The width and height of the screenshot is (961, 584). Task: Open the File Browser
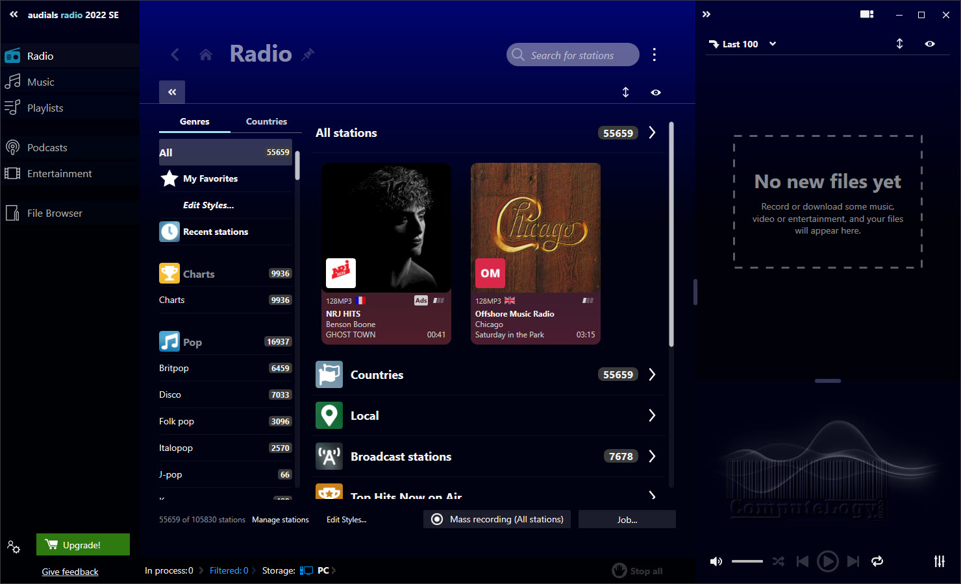[56, 213]
